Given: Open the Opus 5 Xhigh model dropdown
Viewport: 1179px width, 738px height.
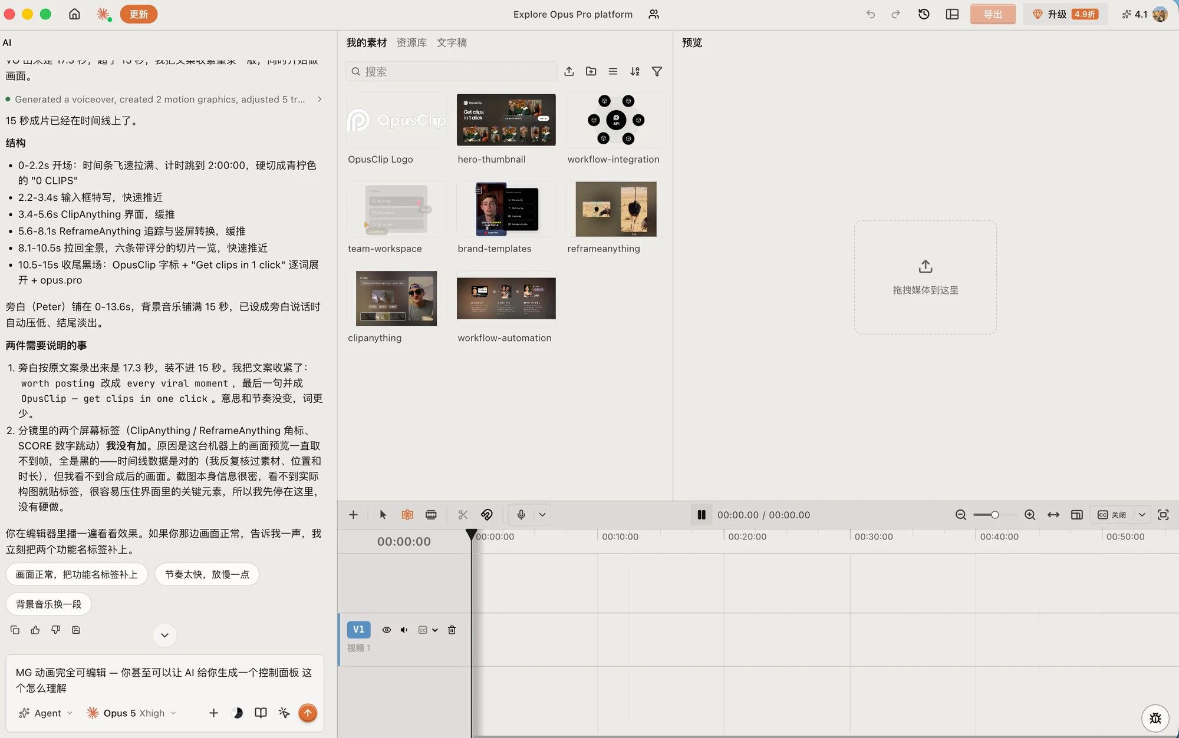Looking at the screenshot, I should tap(132, 713).
